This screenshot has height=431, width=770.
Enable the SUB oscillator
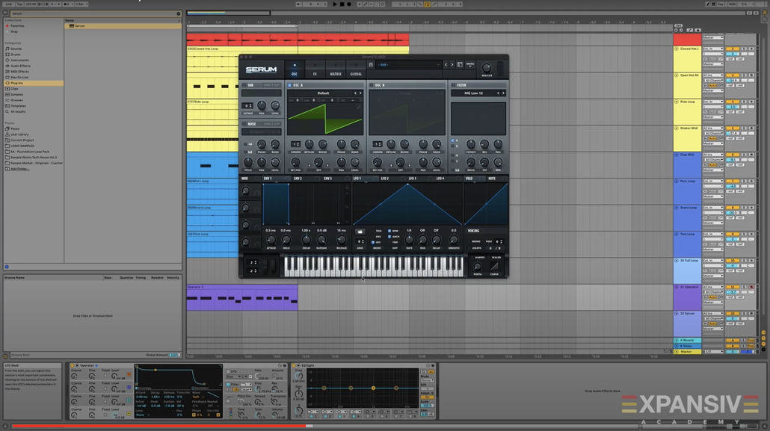coord(244,85)
